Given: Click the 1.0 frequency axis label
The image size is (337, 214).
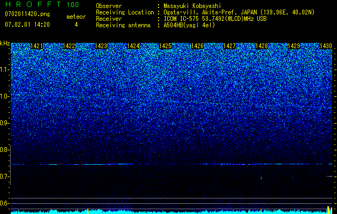Looking at the screenshot, I should coord(4,96).
